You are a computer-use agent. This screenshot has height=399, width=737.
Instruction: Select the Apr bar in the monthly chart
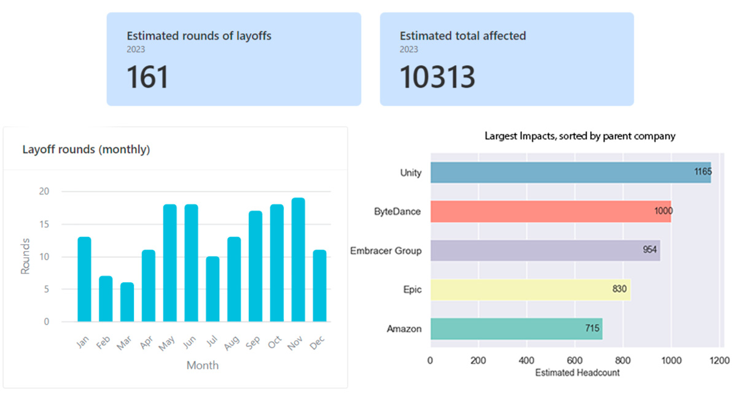[149, 286]
